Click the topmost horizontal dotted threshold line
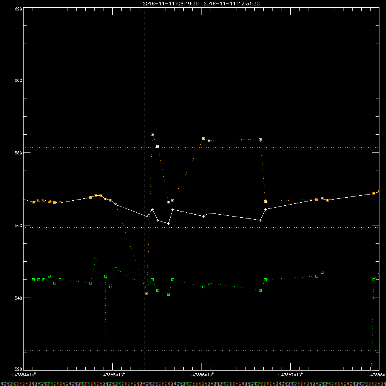 coord(201,29)
